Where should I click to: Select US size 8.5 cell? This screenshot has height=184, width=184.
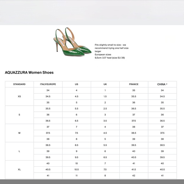click(x=76, y=145)
